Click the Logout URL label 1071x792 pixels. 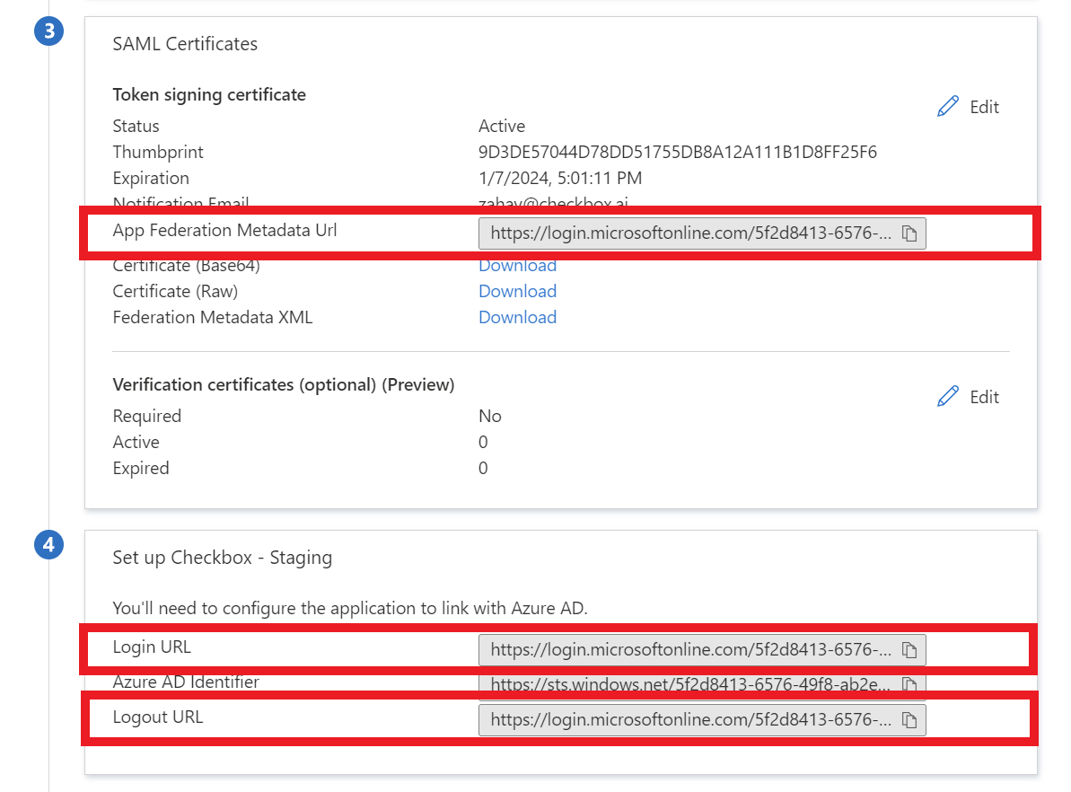158,717
